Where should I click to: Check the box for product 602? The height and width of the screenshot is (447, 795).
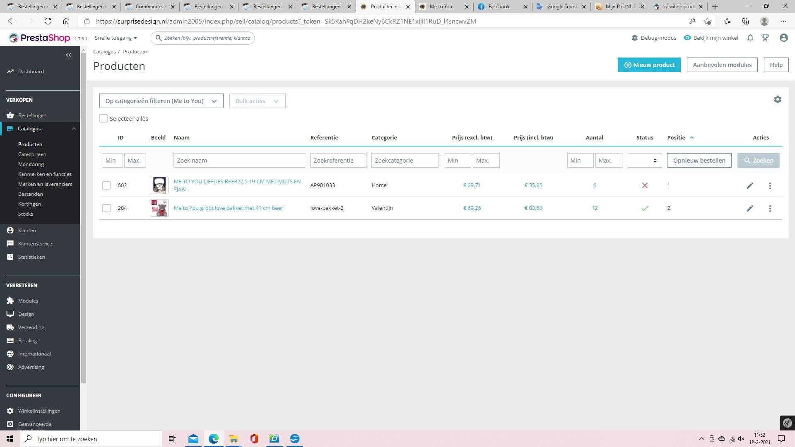coord(106,185)
